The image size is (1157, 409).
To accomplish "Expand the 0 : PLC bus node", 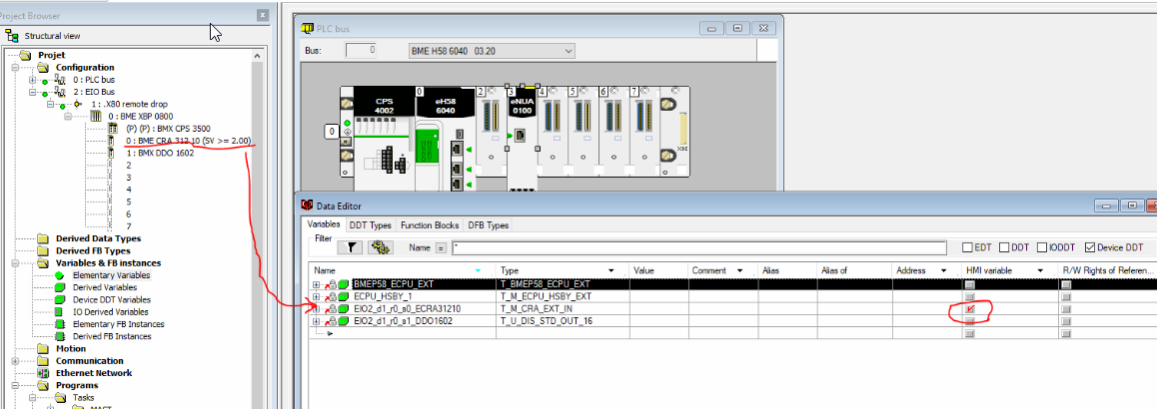I will (x=32, y=80).
